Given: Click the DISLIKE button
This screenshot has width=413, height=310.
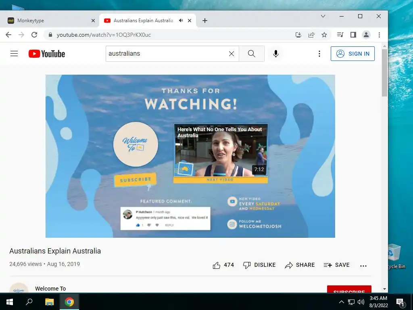Looking at the screenshot, I should coord(259,265).
